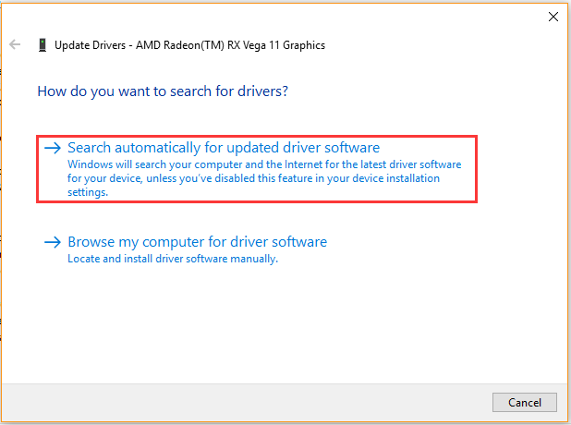Click the arrow icon beside Browse my computer

point(53,242)
